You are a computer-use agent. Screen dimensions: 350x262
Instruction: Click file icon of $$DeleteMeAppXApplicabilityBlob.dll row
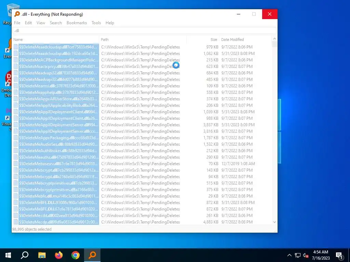16,105
